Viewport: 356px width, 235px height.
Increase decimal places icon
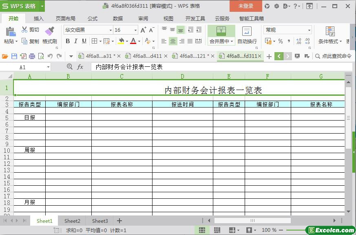pyautogui.click(x=299, y=41)
